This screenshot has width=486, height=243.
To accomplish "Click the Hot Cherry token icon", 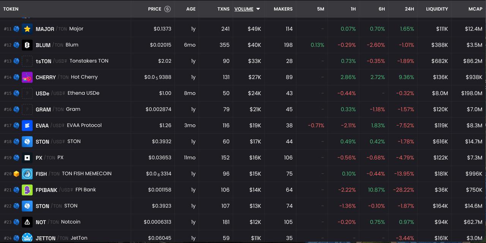I will [x=27, y=77].
